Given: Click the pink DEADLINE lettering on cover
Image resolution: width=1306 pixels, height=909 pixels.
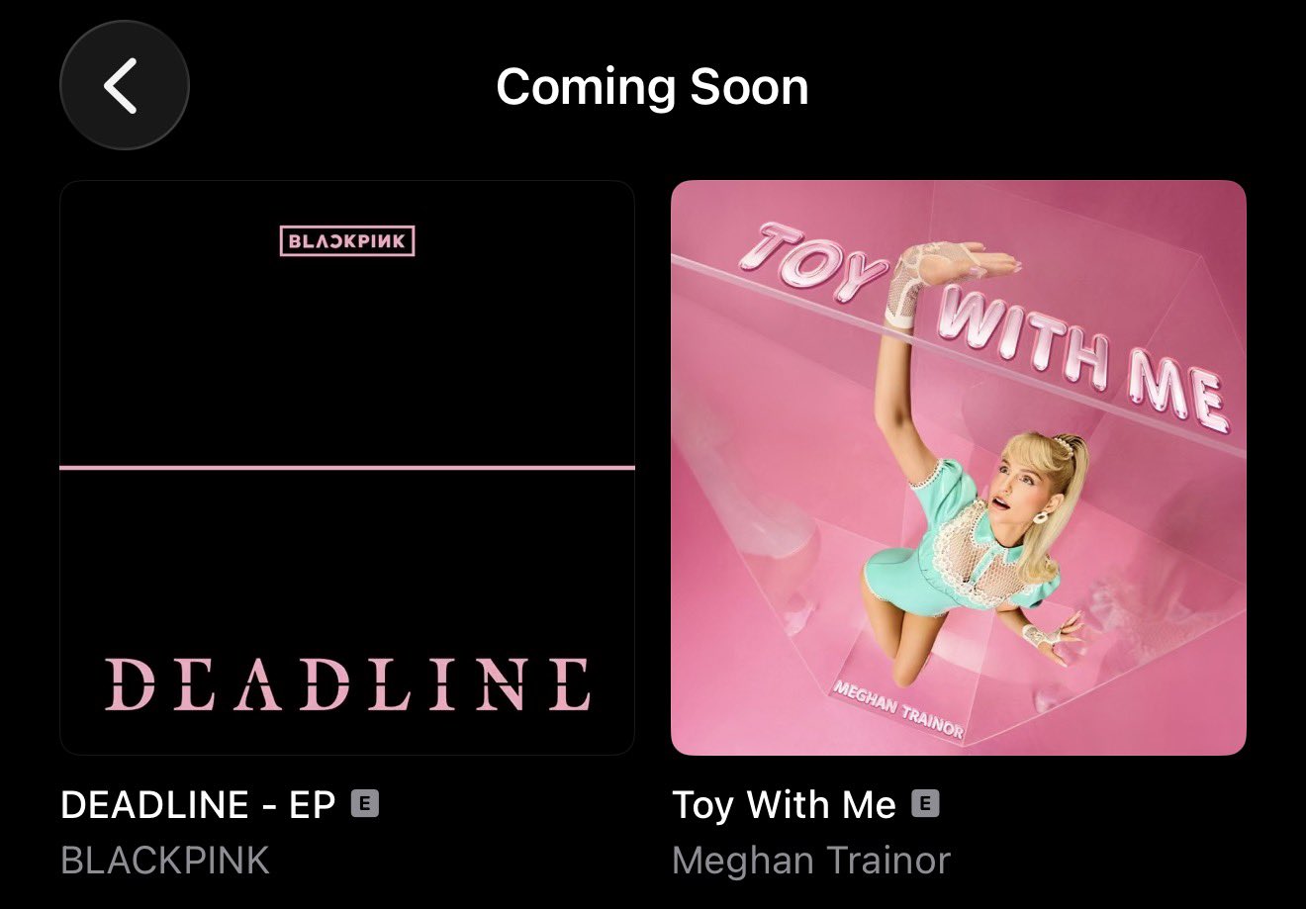Looking at the screenshot, I should [x=347, y=684].
